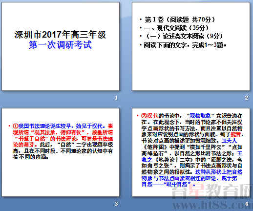This screenshot has height=211, width=253.
Task: Select slide 3 thumbnail about 书法理论
Action: (x=61, y=152)
